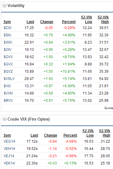Image resolution: width=113 pixels, height=169 pixels.
Task: Open the $OVX symbol link
Action: (x=8, y=57)
